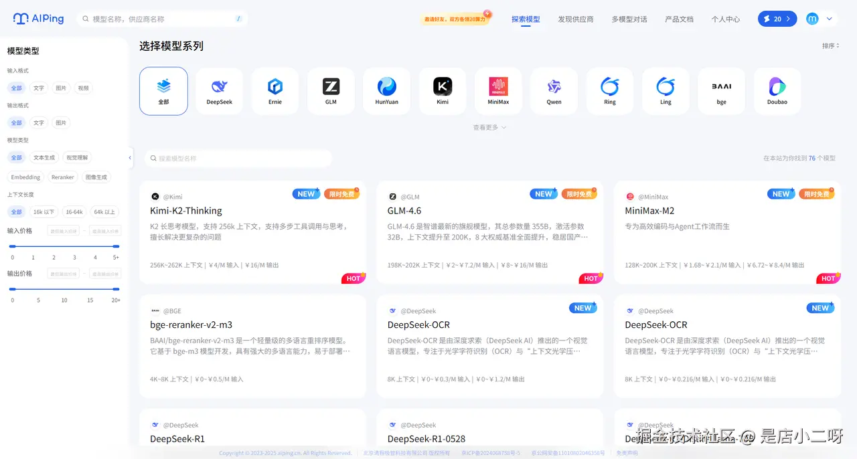Open the 排序 sort dropdown
The width and height of the screenshot is (857, 459).
click(831, 45)
